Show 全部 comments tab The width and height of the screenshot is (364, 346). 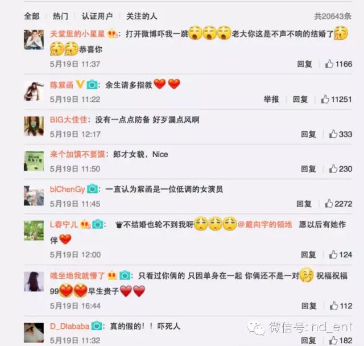(32, 17)
